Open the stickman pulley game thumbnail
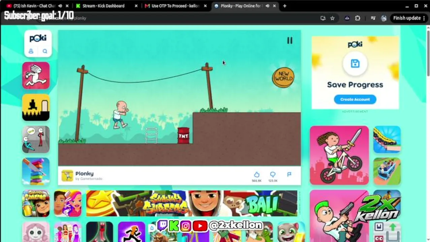This screenshot has height=242, width=430. coord(36,139)
